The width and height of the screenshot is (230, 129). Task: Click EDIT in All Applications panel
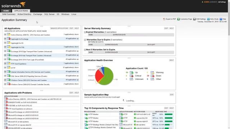(x=71, y=28)
